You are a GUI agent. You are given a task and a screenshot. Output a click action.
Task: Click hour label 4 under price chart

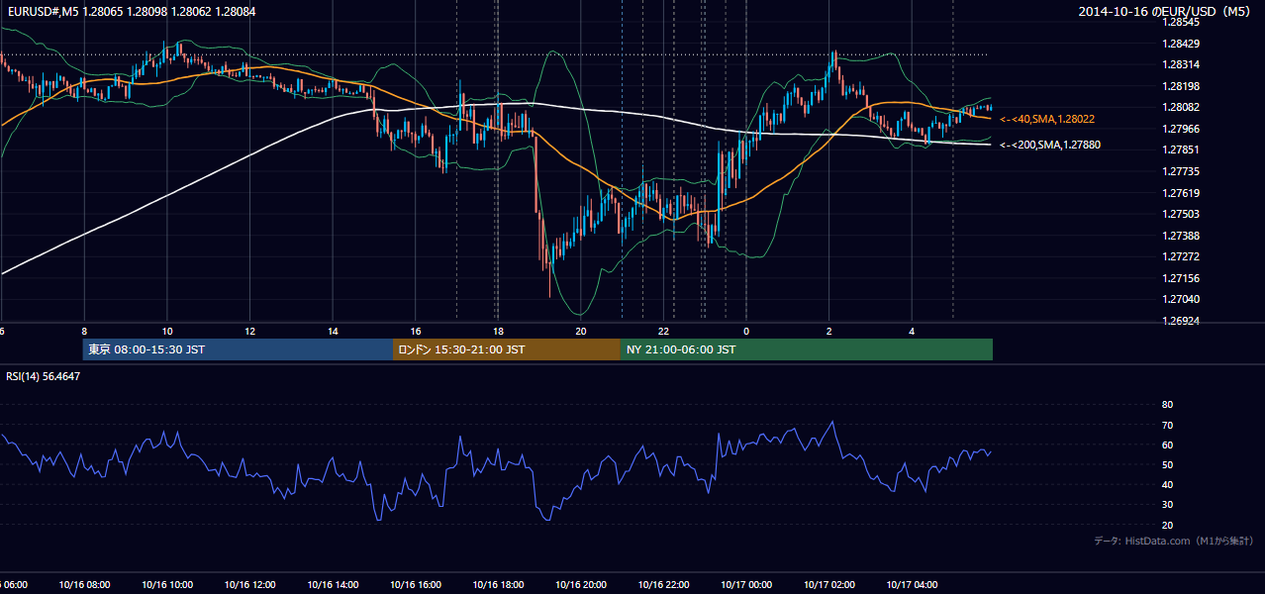click(912, 332)
